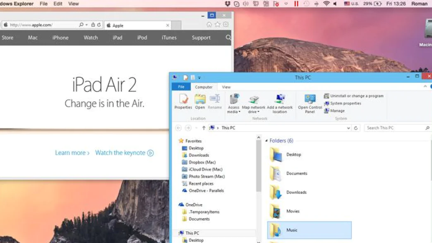Image resolution: width=432 pixels, height=243 pixels.
Task: Click the Watch the keynote link
Action: click(124, 153)
